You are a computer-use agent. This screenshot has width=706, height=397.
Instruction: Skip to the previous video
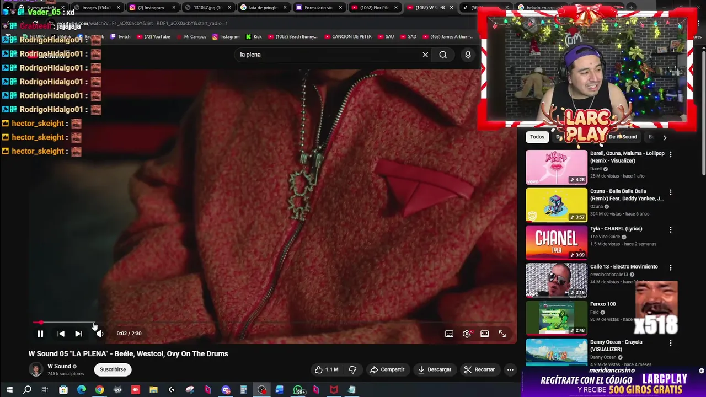pyautogui.click(x=61, y=334)
